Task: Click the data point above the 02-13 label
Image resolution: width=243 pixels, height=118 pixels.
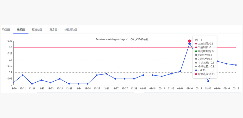Action: [x=143, y=75]
